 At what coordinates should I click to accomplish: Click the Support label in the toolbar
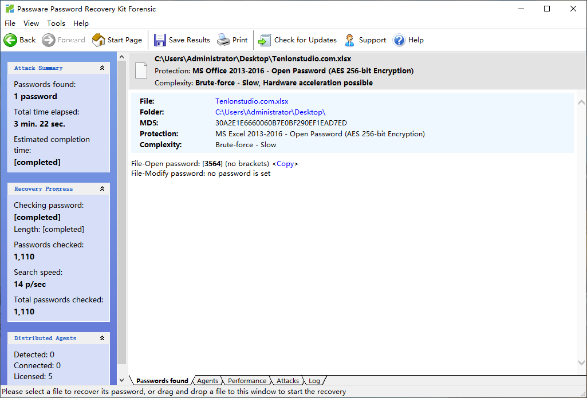pyautogui.click(x=372, y=40)
